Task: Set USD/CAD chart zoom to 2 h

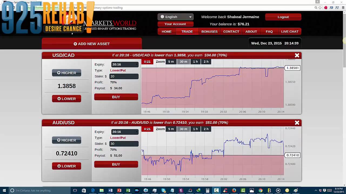Action: 206,62
